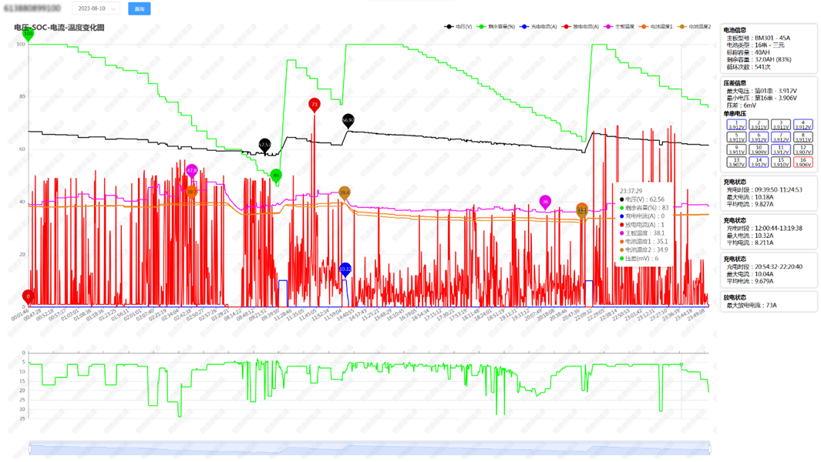Click the green 100 SOC marker pin

(x=29, y=34)
